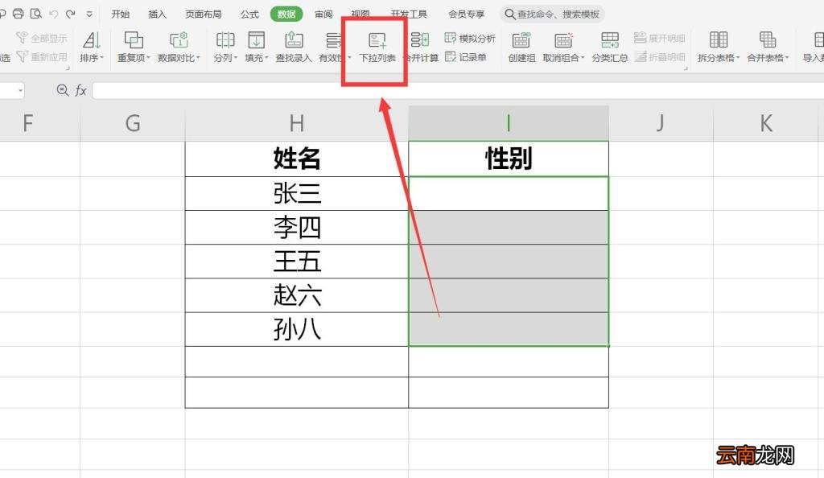
Task: Click the print icon in quick toolbar
Action: tap(19, 14)
